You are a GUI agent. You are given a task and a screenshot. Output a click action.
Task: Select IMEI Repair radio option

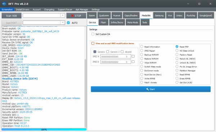[x=142, y=51]
